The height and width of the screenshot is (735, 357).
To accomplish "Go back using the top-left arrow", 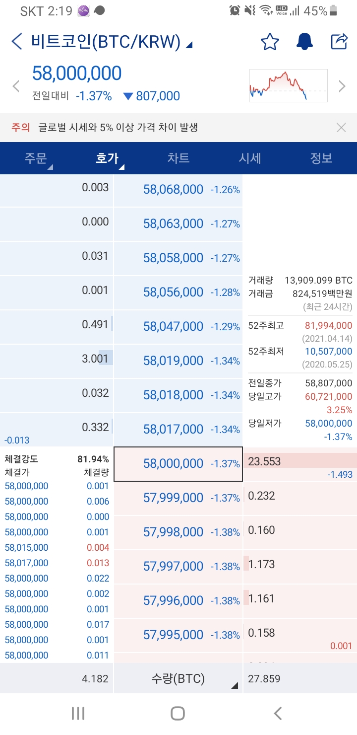I will (17, 42).
